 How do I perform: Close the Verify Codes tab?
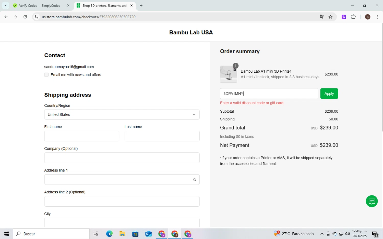(68, 5)
